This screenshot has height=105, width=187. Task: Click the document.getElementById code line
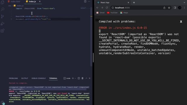(33, 19)
